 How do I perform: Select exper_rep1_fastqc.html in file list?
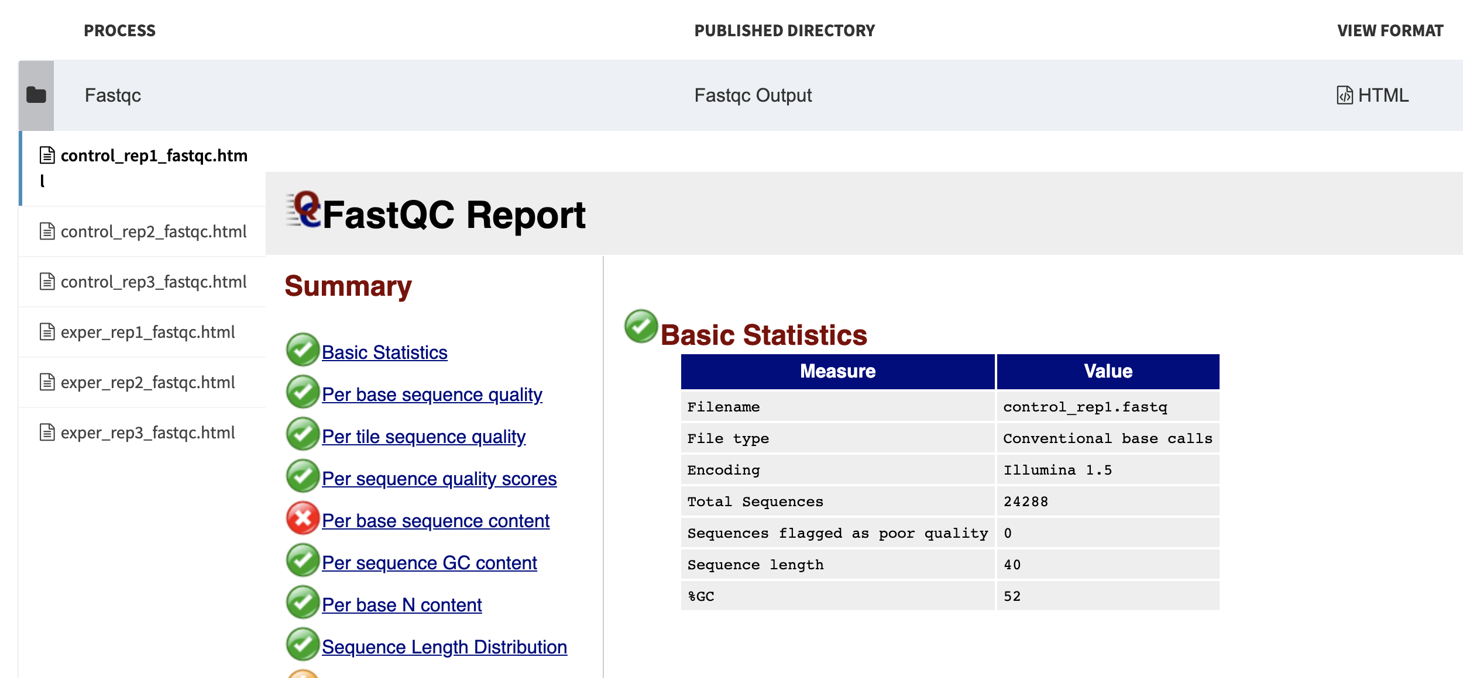click(x=143, y=332)
